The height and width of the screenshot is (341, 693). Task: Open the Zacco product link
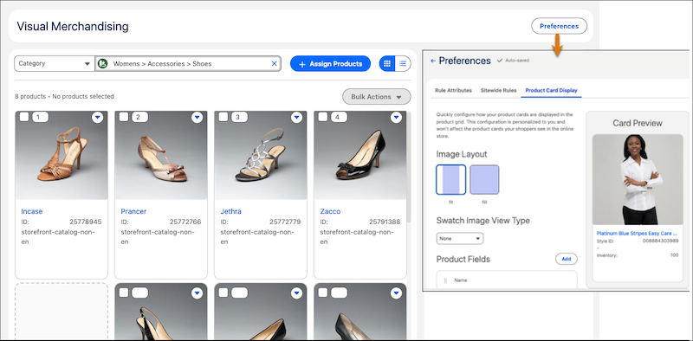pos(330,211)
